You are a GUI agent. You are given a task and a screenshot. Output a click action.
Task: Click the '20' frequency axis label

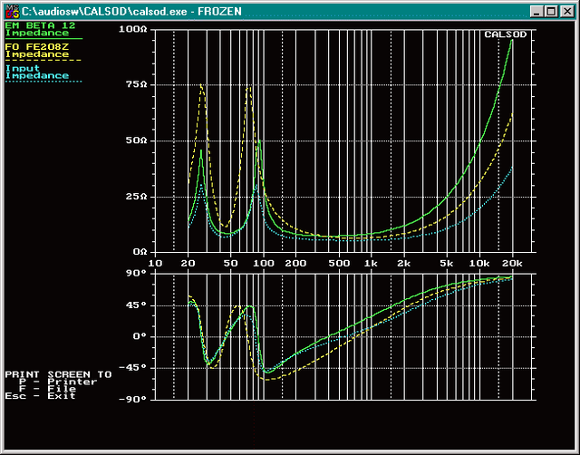pos(188,264)
